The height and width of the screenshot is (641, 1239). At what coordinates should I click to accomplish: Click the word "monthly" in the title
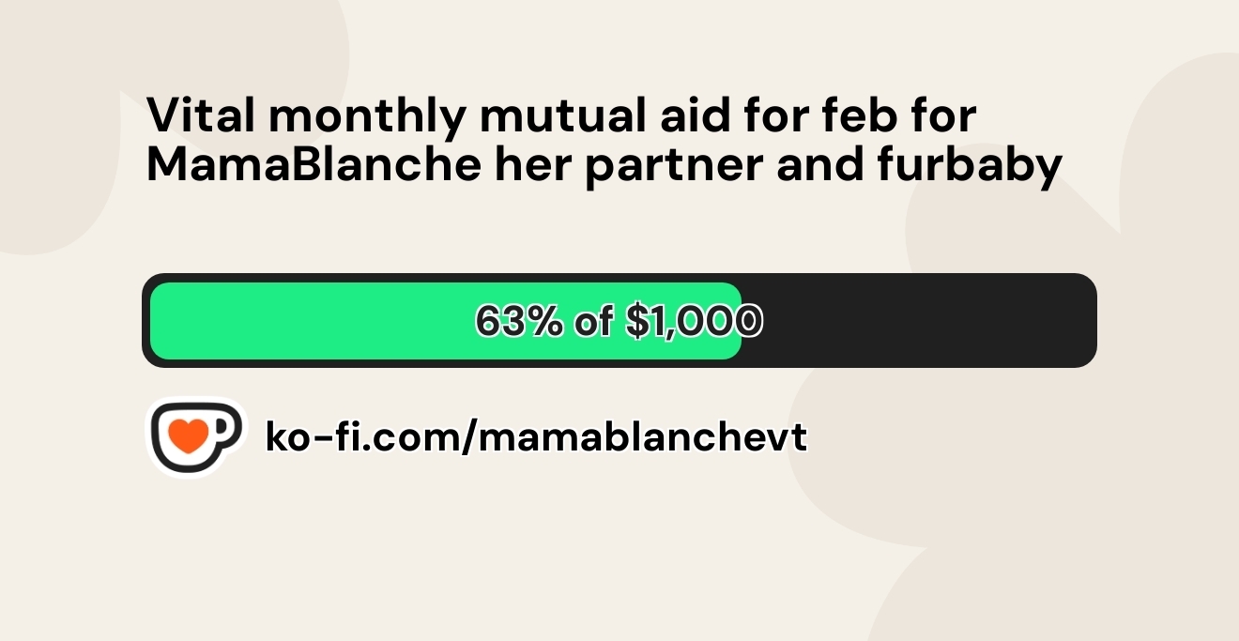(368, 116)
